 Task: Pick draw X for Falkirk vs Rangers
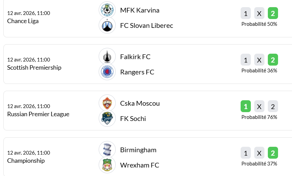259,60
